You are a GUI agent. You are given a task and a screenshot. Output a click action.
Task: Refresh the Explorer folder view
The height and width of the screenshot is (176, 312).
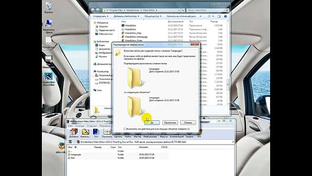(183, 10)
